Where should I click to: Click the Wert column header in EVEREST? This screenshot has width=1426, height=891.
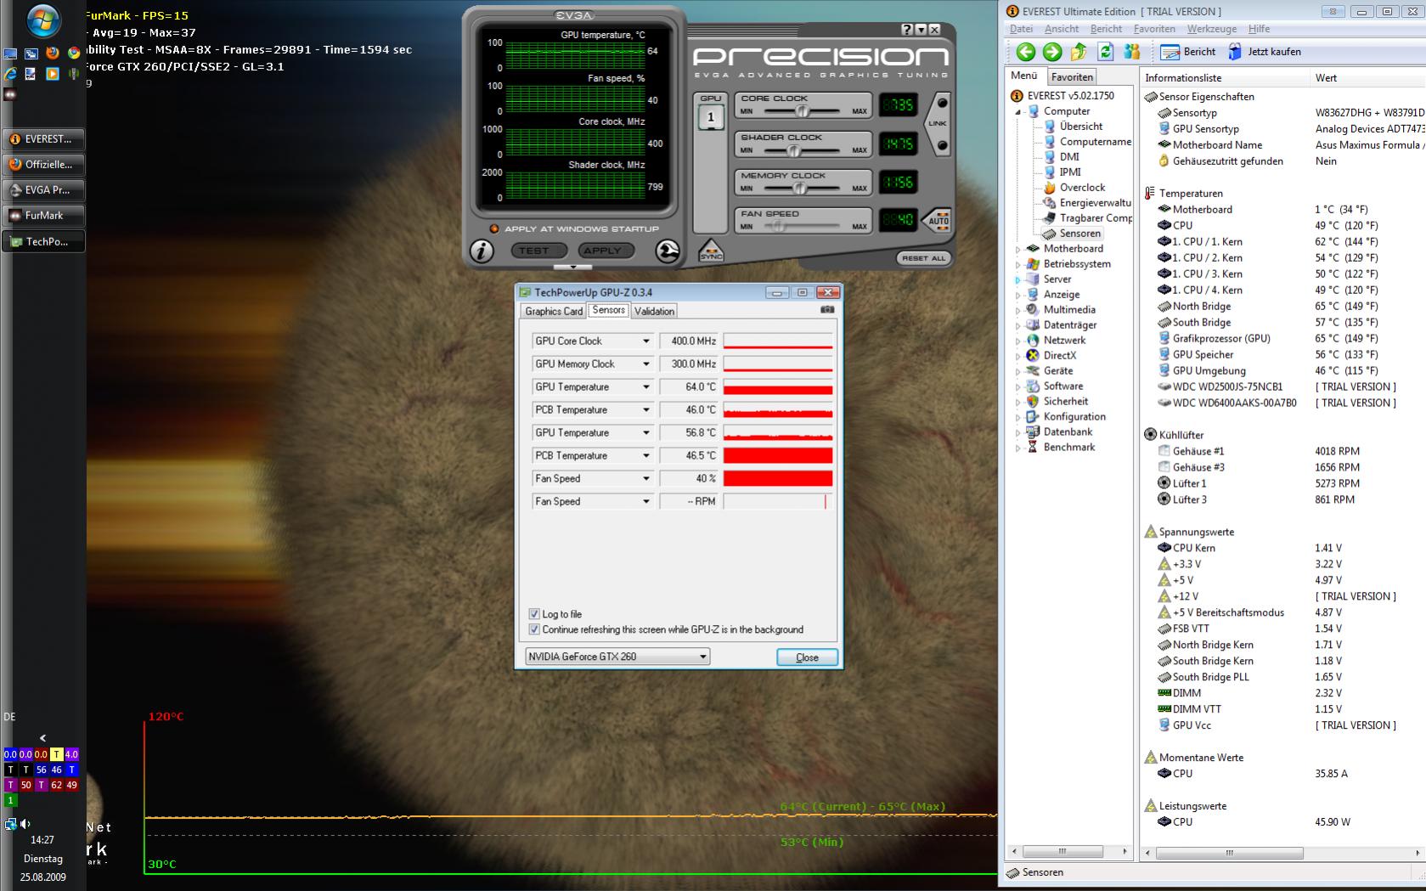tap(1367, 78)
